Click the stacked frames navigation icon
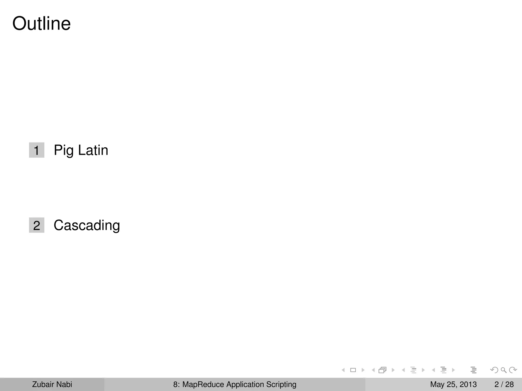The height and width of the screenshot is (391, 522). click(383, 370)
